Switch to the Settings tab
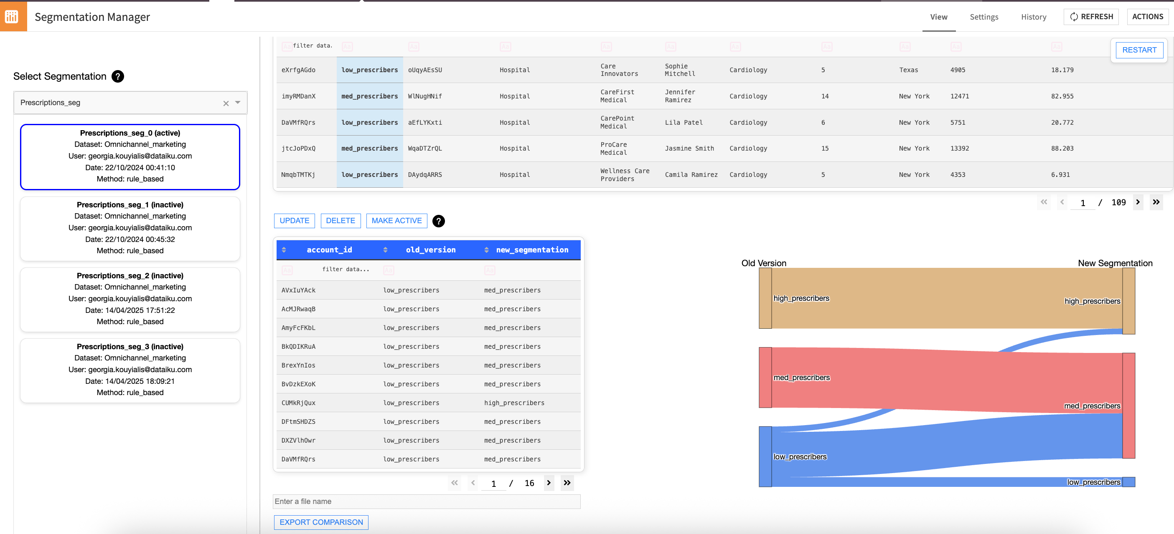This screenshot has width=1174, height=534. click(x=984, y=17)
